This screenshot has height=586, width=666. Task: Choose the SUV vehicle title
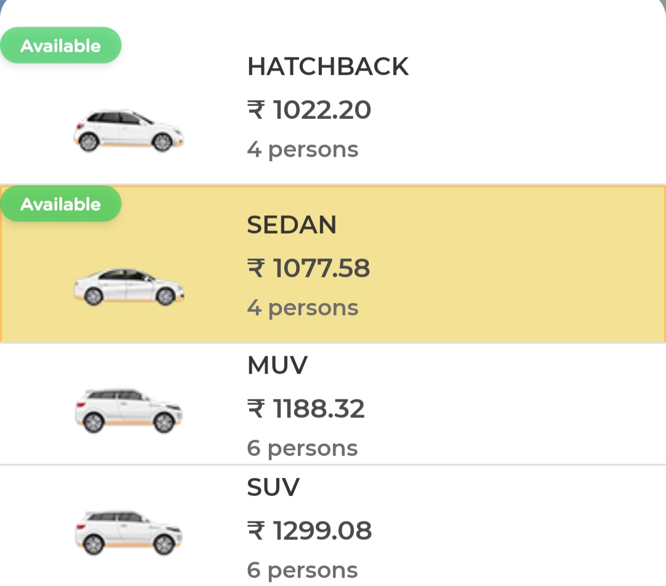[274, 487]
